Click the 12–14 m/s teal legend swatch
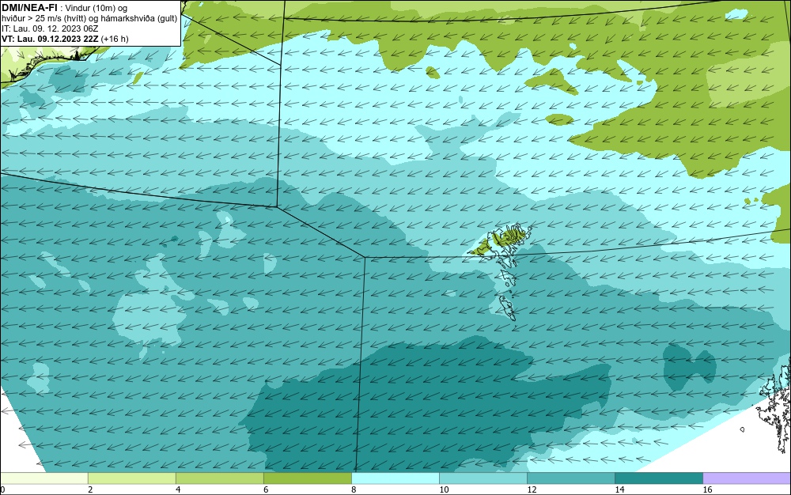 (570, 478)
